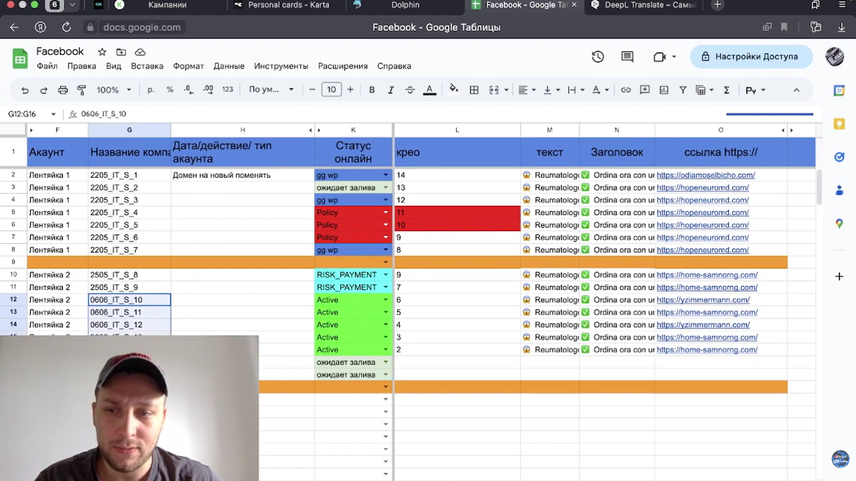Click the font size field showing 10

pyautogui.click(x=331, y=90)
